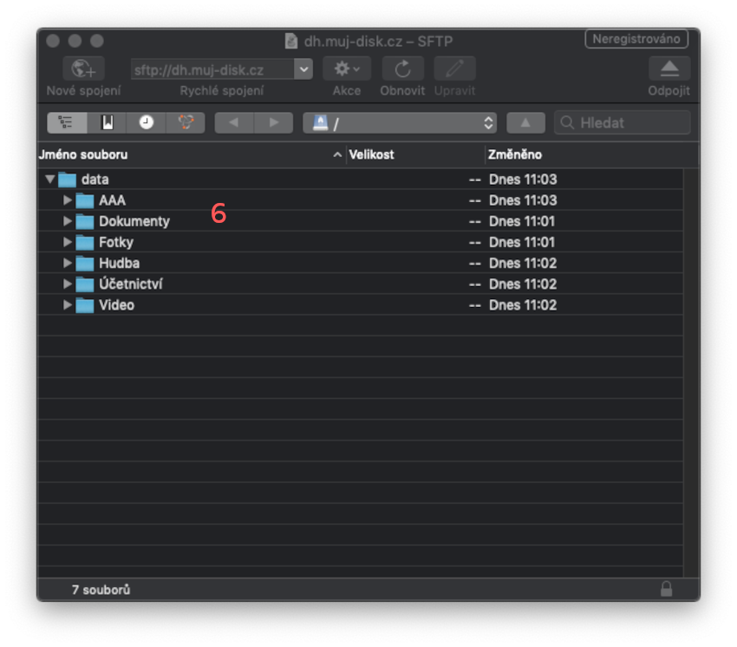737x647 pixels.
Task: Open the Bonjour view icon
Action: coord(186,122)
